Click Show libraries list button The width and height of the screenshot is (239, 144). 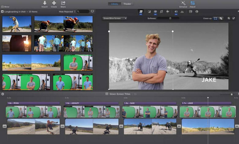pos(5,7)
